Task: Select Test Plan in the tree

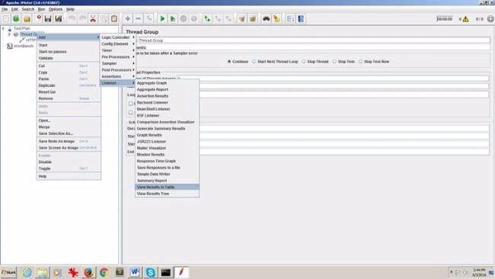Action: tap(22, 28)
